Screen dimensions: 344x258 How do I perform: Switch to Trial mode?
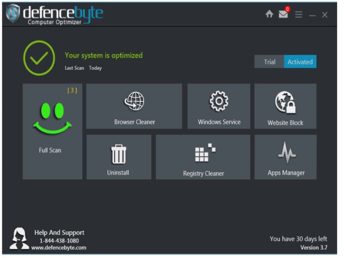(x=269, y=62)
